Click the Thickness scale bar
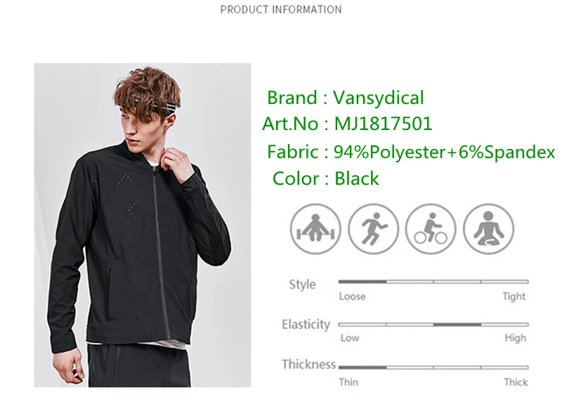This screenshot has height=418, width=562. (433, 367)
